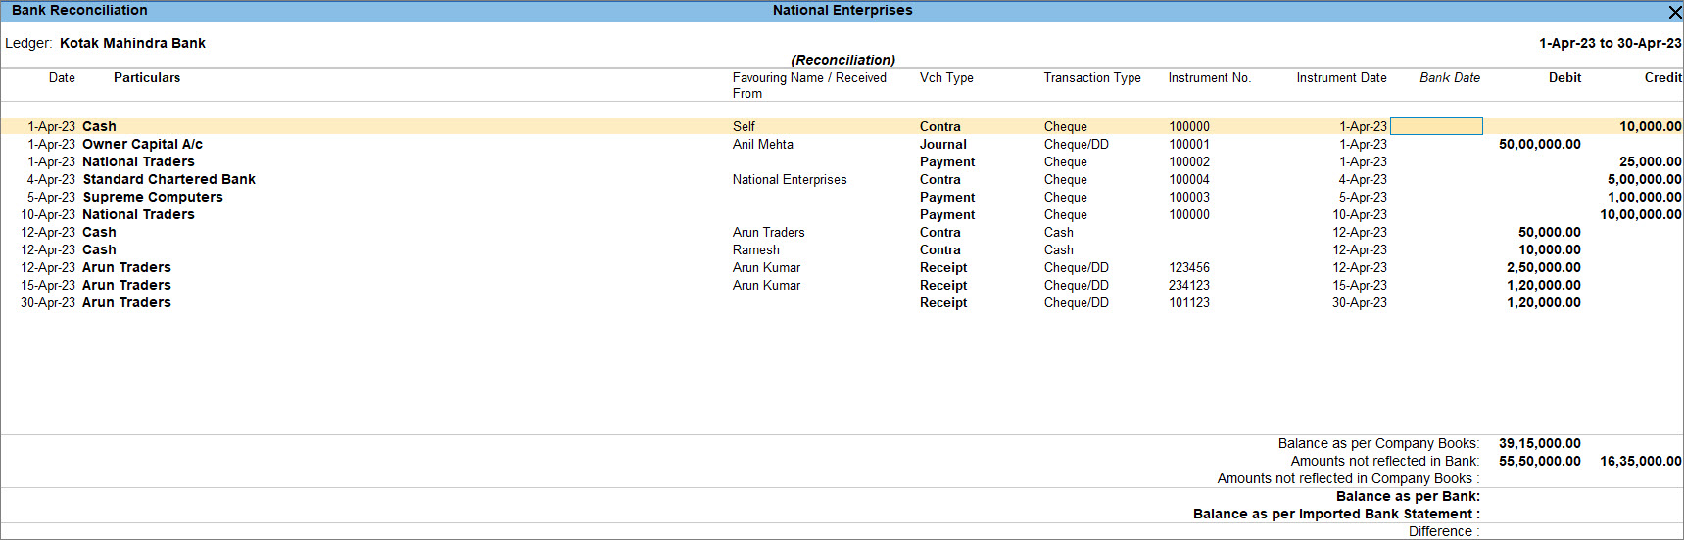Click the Instrument No. column header
1684x540 pixels.
pyautogui.click(x=1209, y=77)
